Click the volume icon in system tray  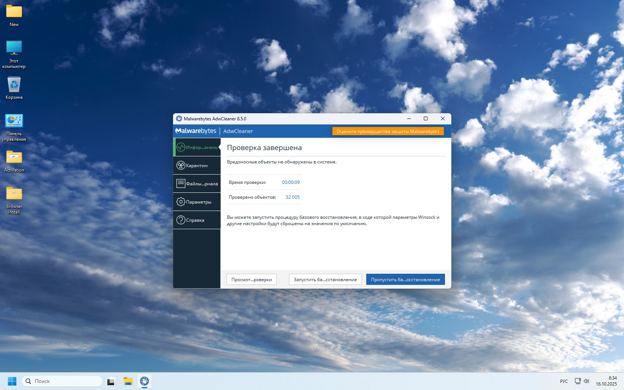tap(586, 381)
